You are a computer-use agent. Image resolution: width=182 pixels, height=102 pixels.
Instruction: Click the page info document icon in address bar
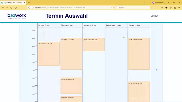[33, 8]
